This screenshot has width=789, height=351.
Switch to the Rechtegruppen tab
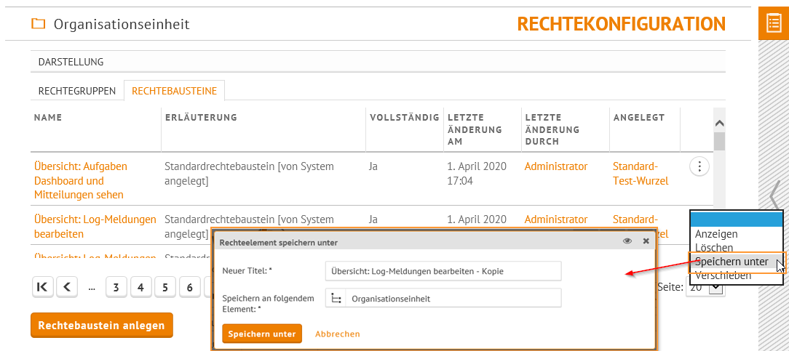point(77,91)
